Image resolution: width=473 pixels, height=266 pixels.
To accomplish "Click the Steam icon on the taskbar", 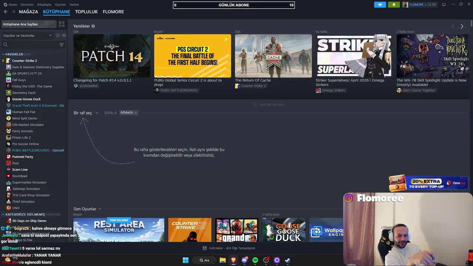I will click(x=287, y=260).
